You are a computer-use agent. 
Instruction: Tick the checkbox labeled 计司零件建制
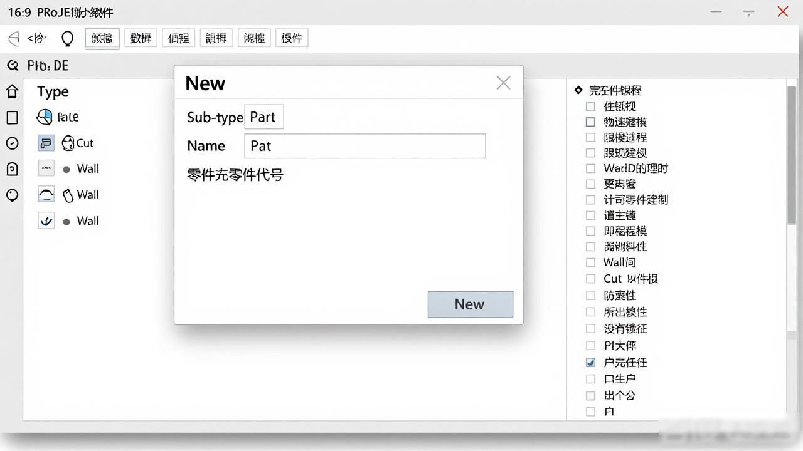click(590, 200)
